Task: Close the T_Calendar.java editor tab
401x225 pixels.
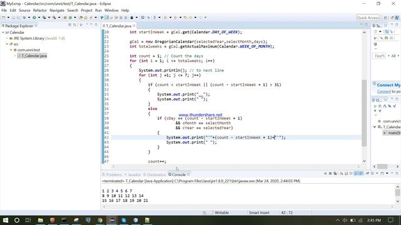Action: point(134,26)
